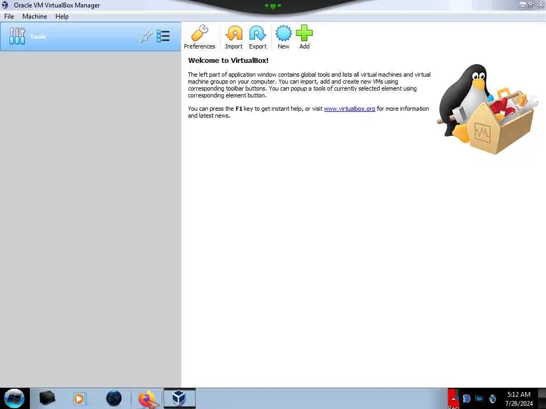The height and width of the screenshot is (409, 546).
Task: Create a New virtual machine
Action: tap(284, 37)
